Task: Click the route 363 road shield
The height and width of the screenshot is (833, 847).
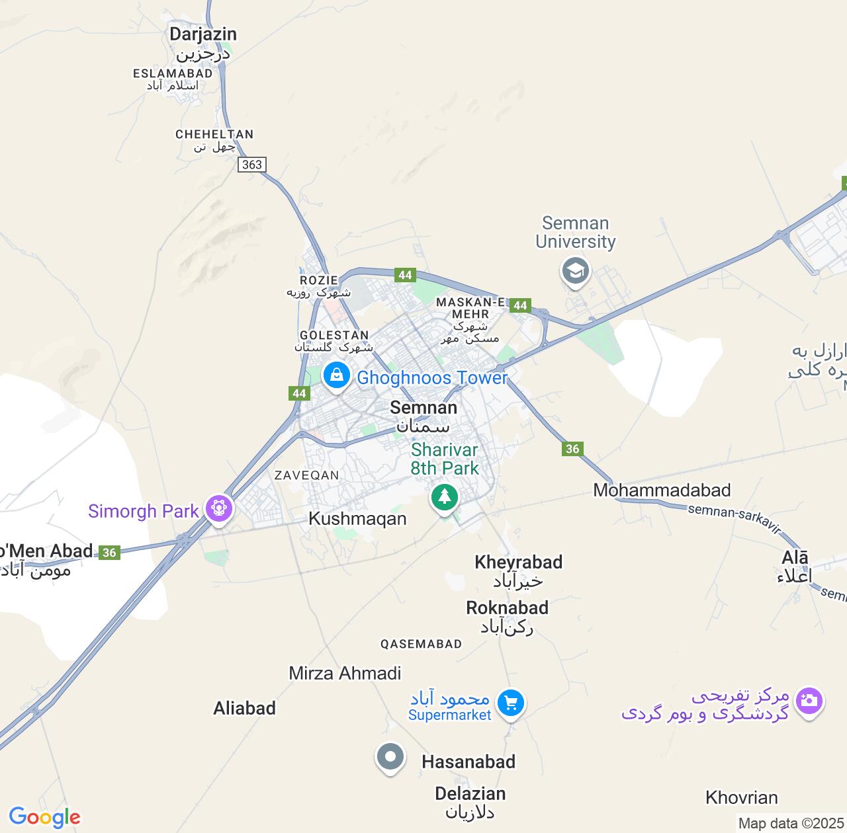Action: coord(252,165)
